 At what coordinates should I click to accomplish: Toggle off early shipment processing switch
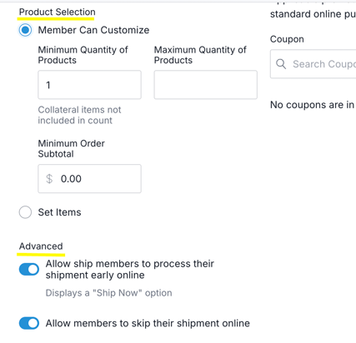click(29, 270)
